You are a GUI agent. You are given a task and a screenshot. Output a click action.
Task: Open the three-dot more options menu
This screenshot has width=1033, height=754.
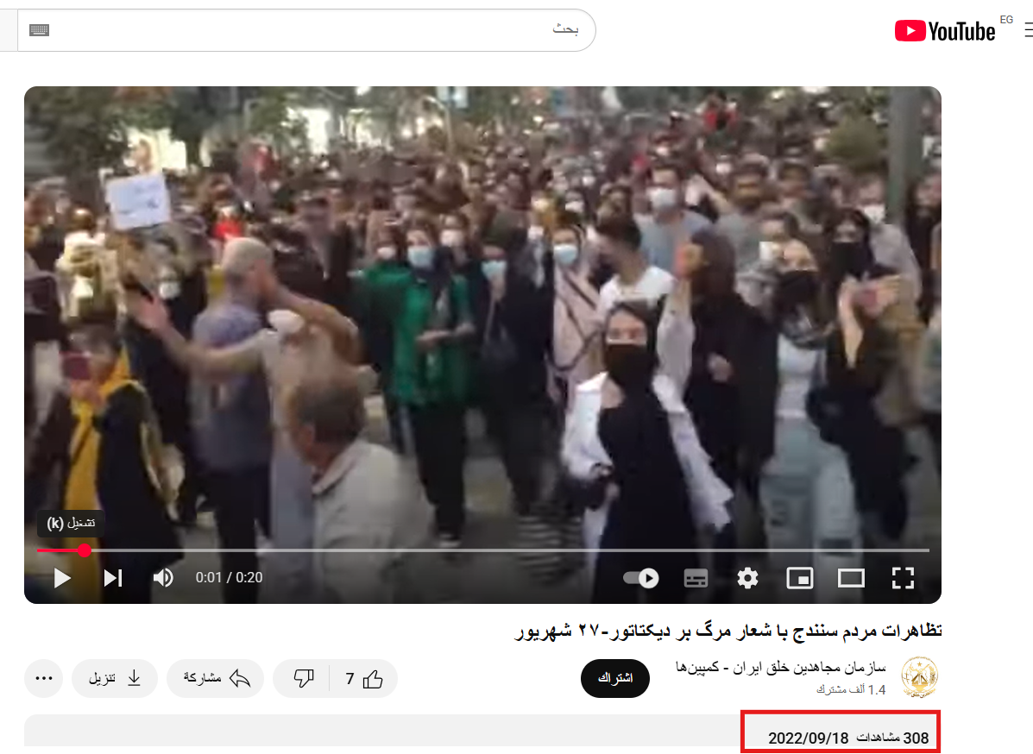[44, 678]
